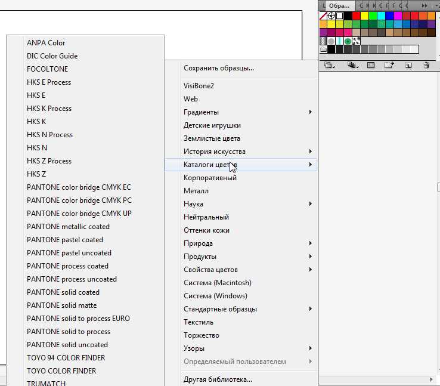The height and width of the screenshot is (386, 440).
Task: Switch to the Образцы panel tab
Action: [339, 5]
